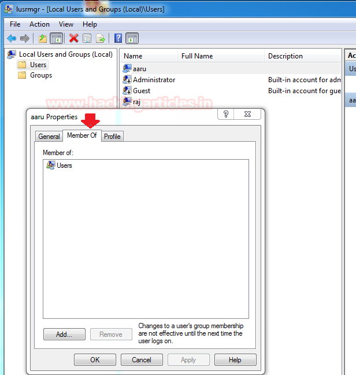Click the Remove button
Image resolution: width=356 pixels, height=375 pixels.
coord(111,334)
